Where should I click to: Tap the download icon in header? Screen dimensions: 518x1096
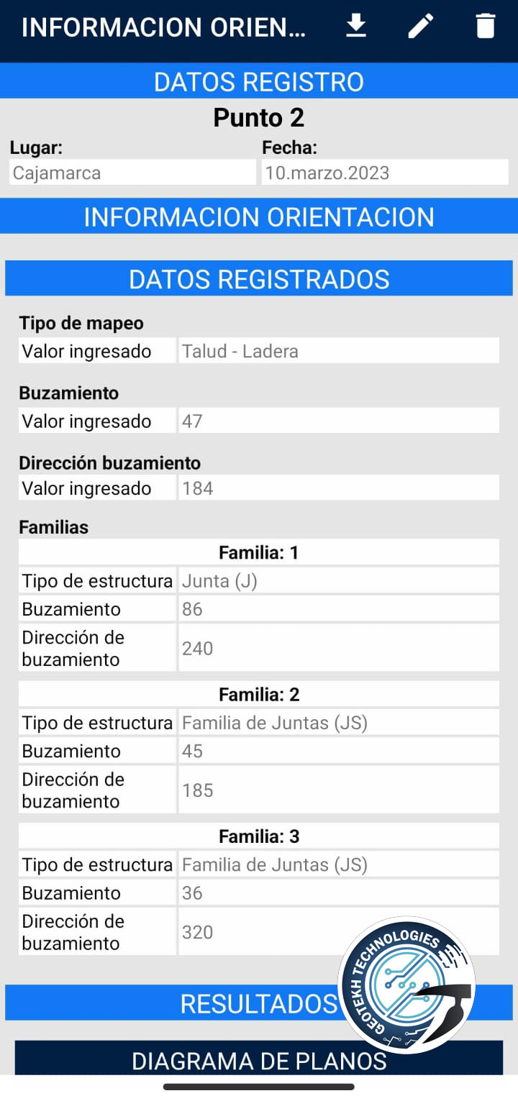point(356,27)
